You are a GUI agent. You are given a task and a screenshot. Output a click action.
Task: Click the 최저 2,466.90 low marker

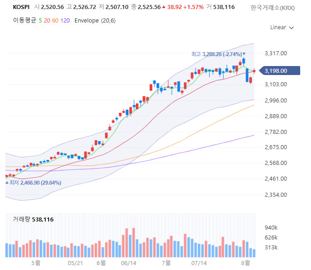pyautogui.click(x=34, y=183)
